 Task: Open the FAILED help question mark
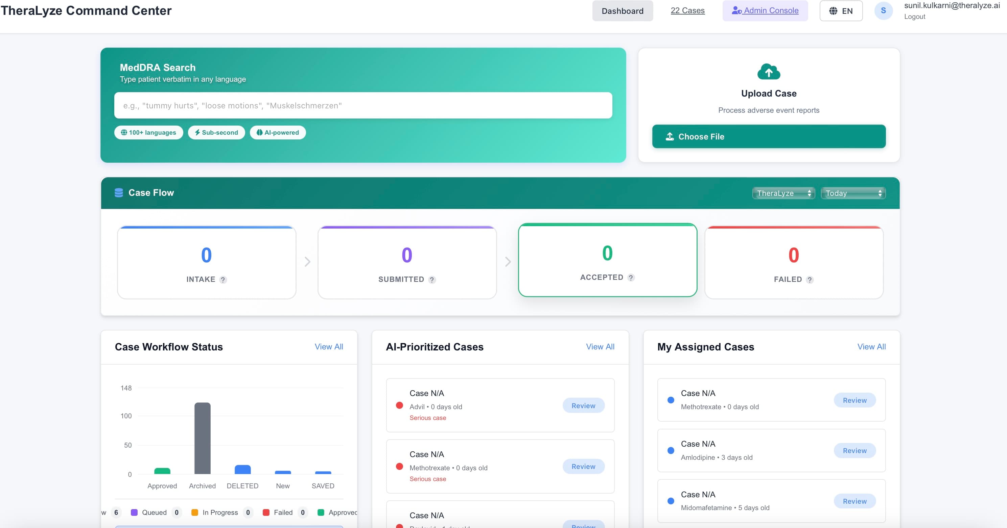(810, 280)
